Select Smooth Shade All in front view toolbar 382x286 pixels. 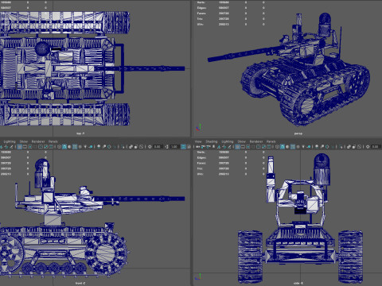64,147
